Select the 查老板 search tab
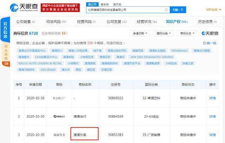The height and width of the screenshot is (143, 225). click(105, 5)
